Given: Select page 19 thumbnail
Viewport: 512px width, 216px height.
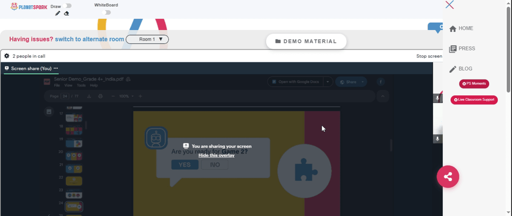Looking at the screenshot, I should click(x=74, y=143).
